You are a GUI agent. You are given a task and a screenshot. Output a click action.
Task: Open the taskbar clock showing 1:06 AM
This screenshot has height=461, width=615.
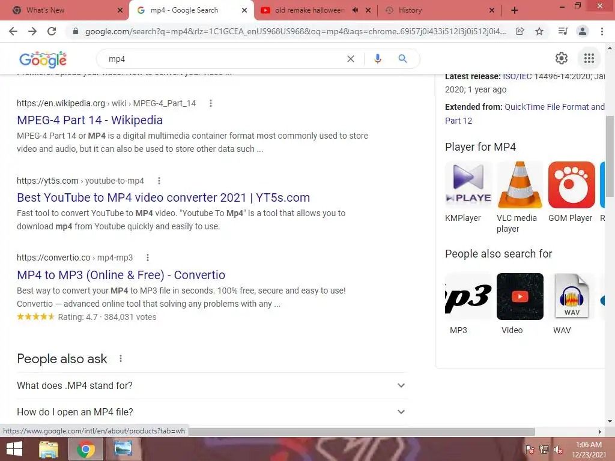click(589, 449)
